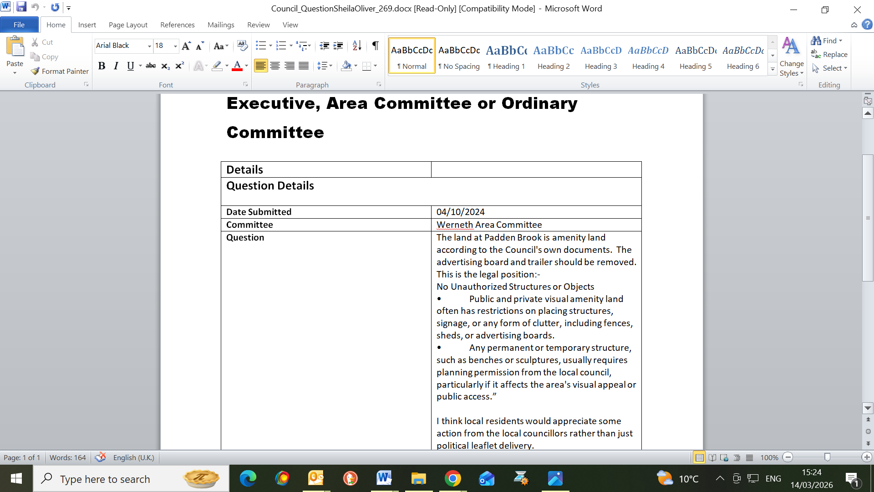The width and height of the screenshot is (874, 492).
Task: Open the font size dropdown
Action: (x=175, y=46)
